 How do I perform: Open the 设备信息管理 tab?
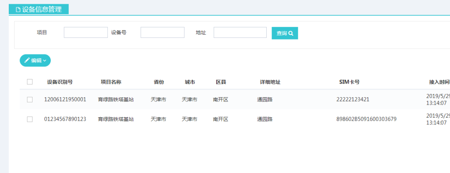pyautogui.click(x=39, y=10)
